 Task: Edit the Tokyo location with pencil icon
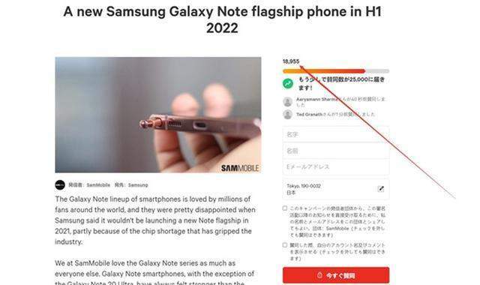tap(380, 188)
